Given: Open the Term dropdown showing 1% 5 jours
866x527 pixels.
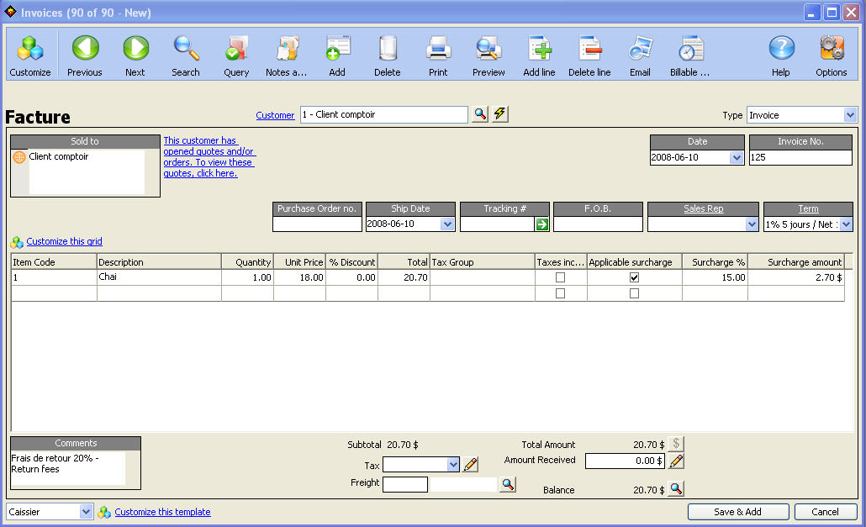Looking at the screenshot, I should [x=848, y=224].
